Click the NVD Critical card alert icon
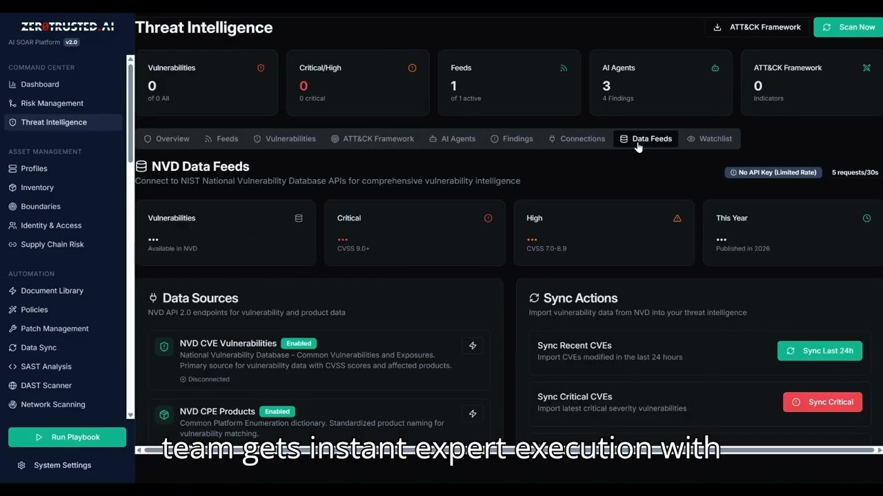Viewport: 883px width, 496px height. click(488, 218)
